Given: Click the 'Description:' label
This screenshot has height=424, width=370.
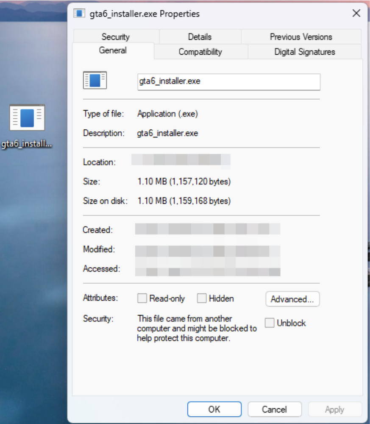Looking at the screenshot, I should tap(104, 133).
